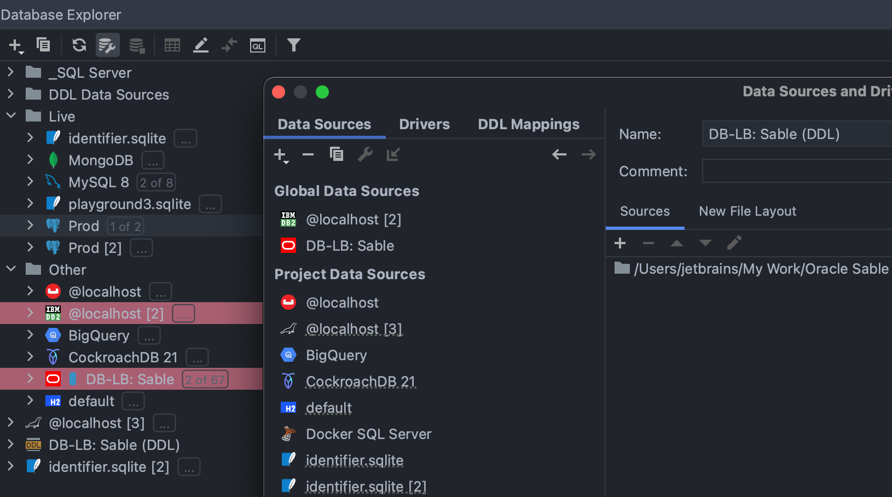Image resolution: width=892 pixels, height=497 pixels.
Task: Select CockroachDB 21 in Project Data Sources list
Action: tap(360, 382)
